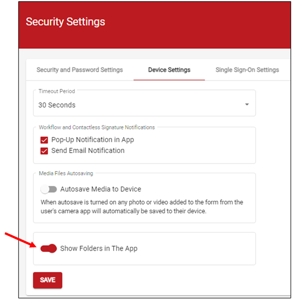Click the Media Files Autosaving group heading
The height and width of the screenshot is (300, 295).
[x=66, y=173]
